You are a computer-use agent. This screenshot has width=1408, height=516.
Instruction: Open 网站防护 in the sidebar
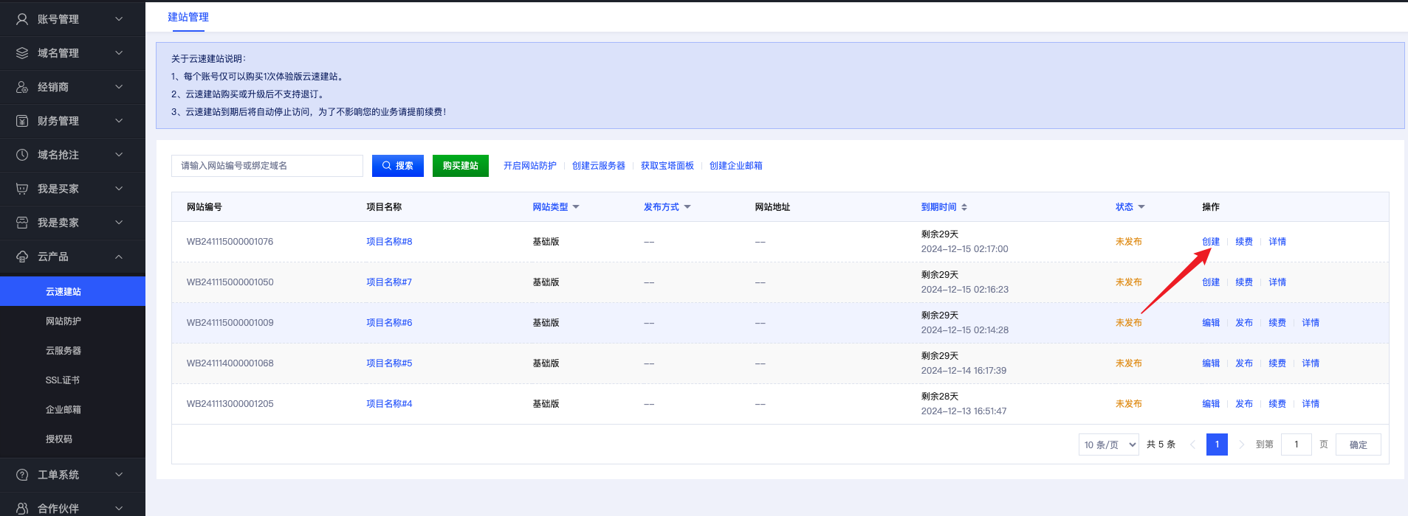coord(63,321)
